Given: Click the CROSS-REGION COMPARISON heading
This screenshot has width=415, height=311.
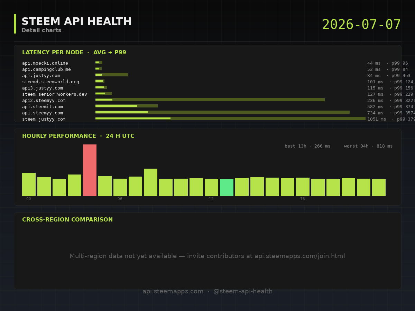Looking at the screenshot, I should click(x=67, y=220).
